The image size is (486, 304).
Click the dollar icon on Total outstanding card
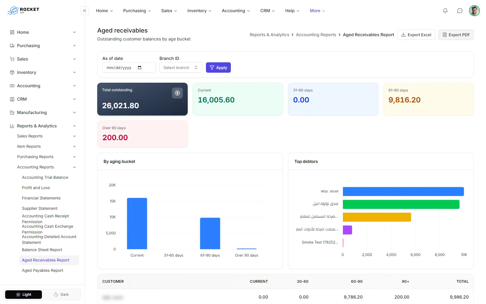(x=177, y=93)
